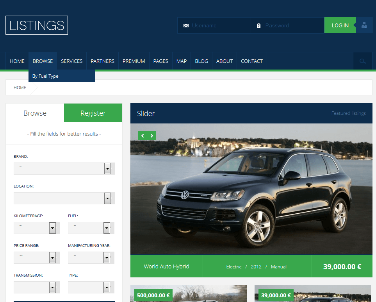Expand the Type dropdown

(x=91, y=288)
